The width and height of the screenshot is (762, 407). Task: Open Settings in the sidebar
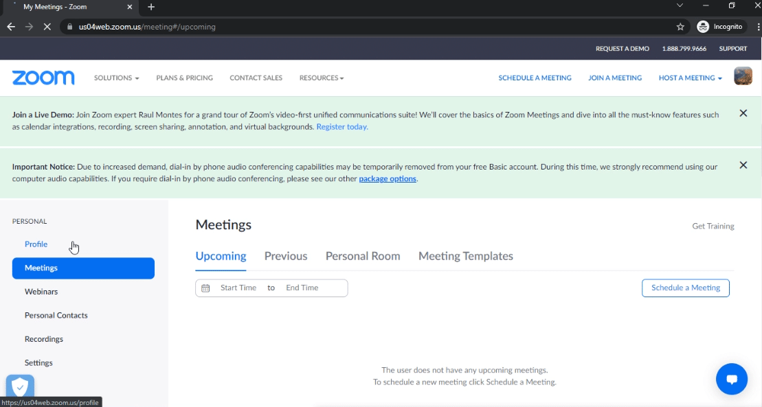click(x=38, y=363)
